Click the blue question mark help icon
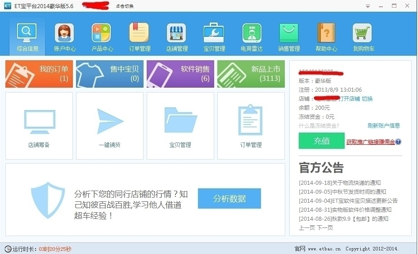The height and width of the screenshot is (254, 418). tap(398, 142)
